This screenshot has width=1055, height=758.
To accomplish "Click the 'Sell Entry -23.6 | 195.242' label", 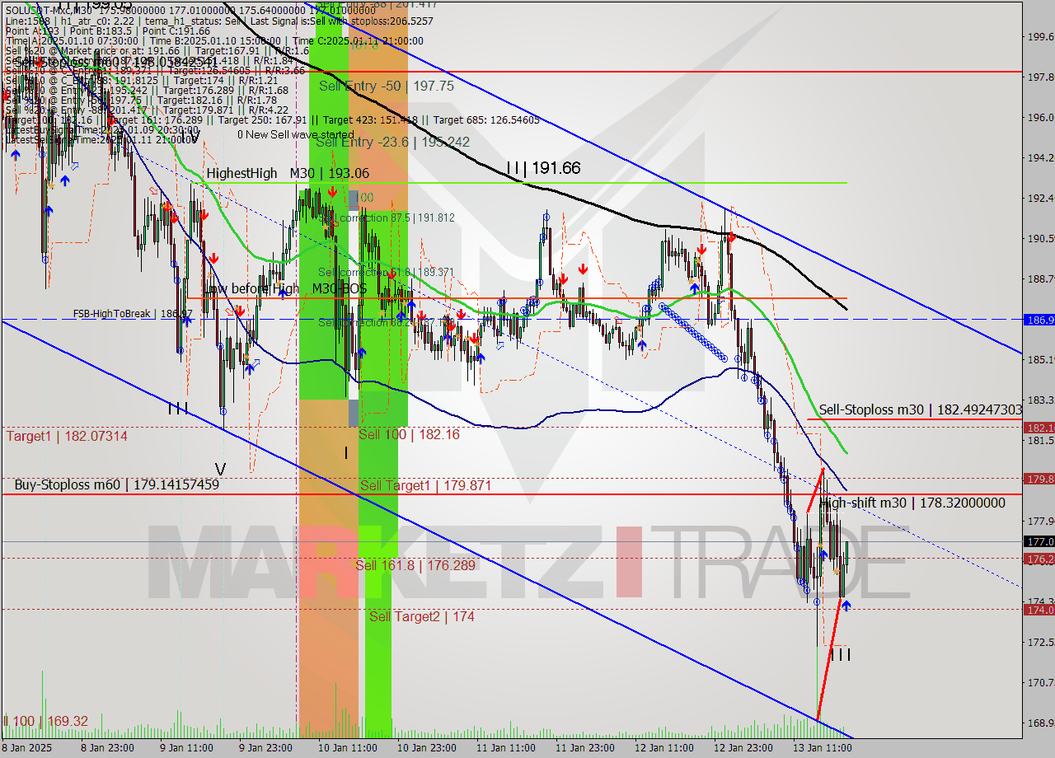I will pos(392,142).
